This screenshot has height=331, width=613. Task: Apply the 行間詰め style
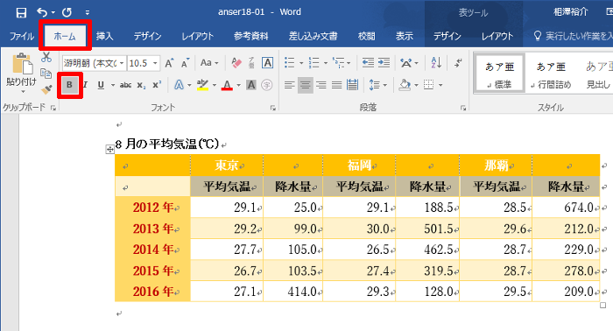[x=551, y=74]
